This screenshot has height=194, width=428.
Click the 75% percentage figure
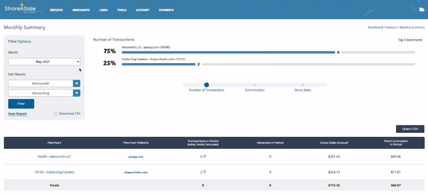[110, 51]
